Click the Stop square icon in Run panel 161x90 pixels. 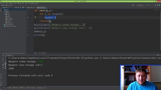[3, 65]
